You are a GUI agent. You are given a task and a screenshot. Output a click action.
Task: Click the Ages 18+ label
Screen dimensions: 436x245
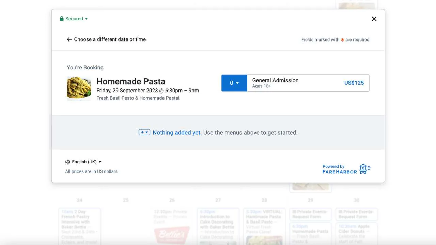tap(262, 86)
